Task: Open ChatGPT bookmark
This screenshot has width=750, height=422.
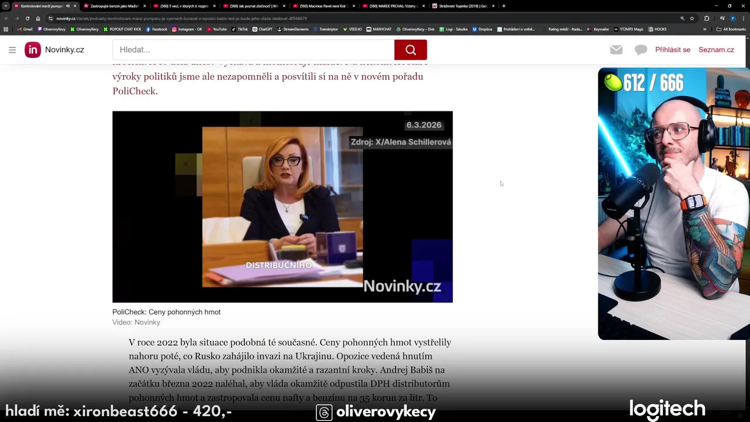Action: point(262,29)
